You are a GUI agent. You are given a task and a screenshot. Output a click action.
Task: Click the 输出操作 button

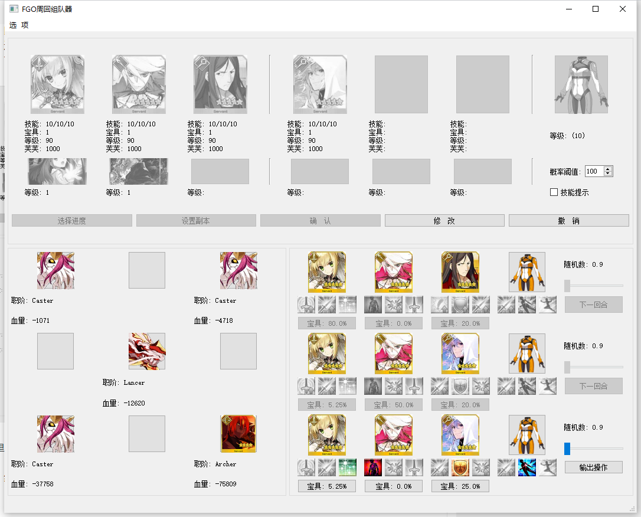(x=594, y=467)
